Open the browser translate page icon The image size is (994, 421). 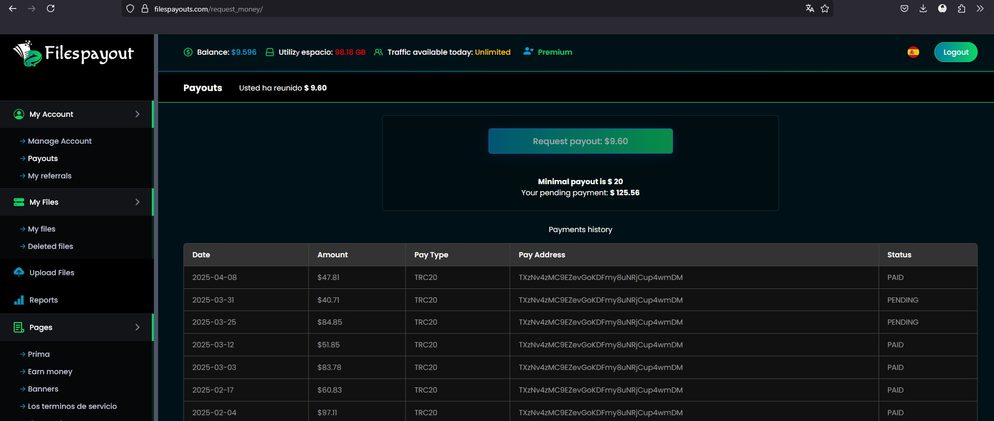click(x=810, y=8)
